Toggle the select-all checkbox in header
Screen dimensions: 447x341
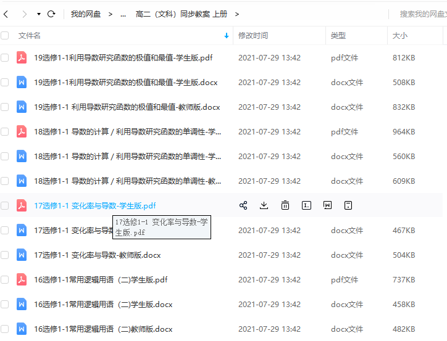coord(5,36)
